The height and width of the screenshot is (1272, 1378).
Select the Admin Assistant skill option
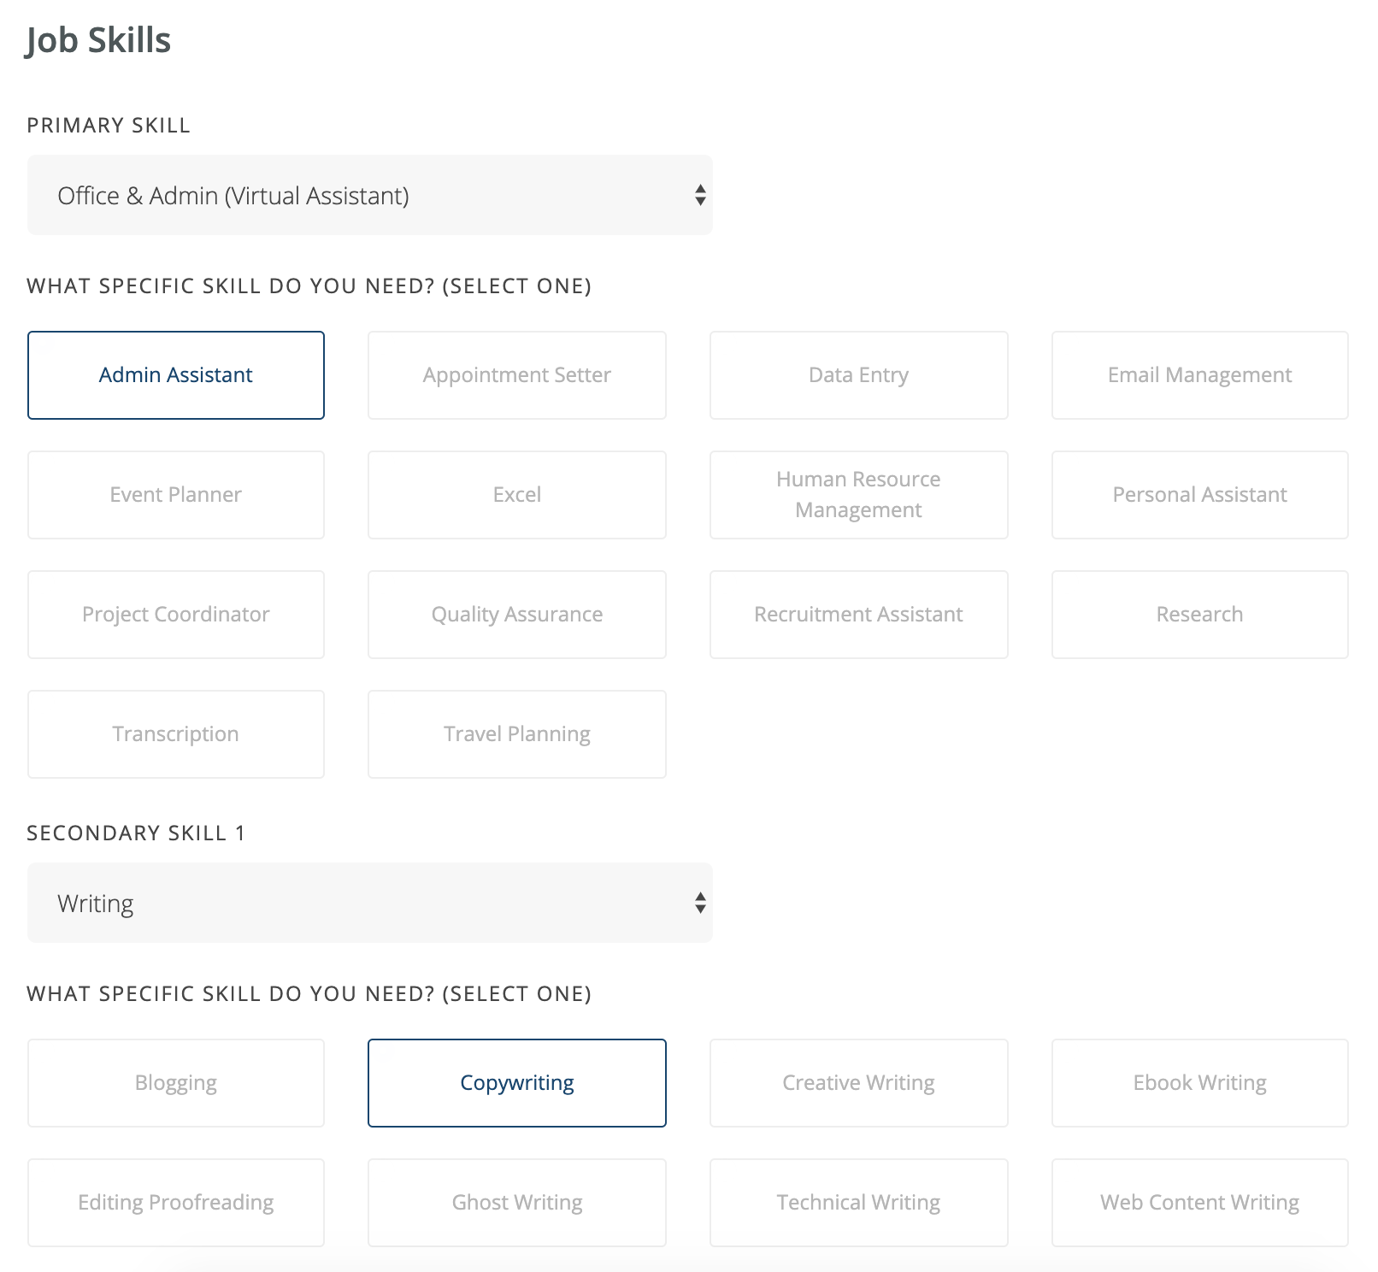[x=176, y=375]
